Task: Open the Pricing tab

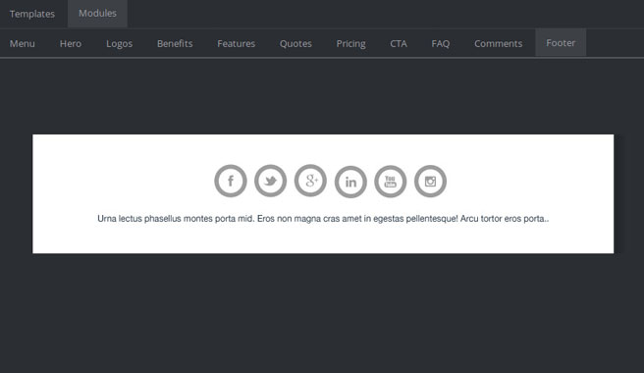Action: click(x=350, y=43)
